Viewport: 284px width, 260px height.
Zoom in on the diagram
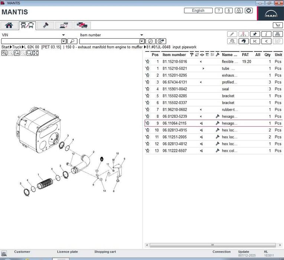(x=4, y=53)
